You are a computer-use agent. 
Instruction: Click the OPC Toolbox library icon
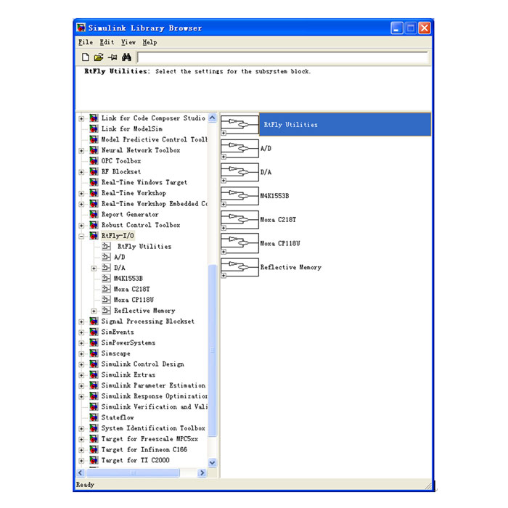[x=94, y=160]
